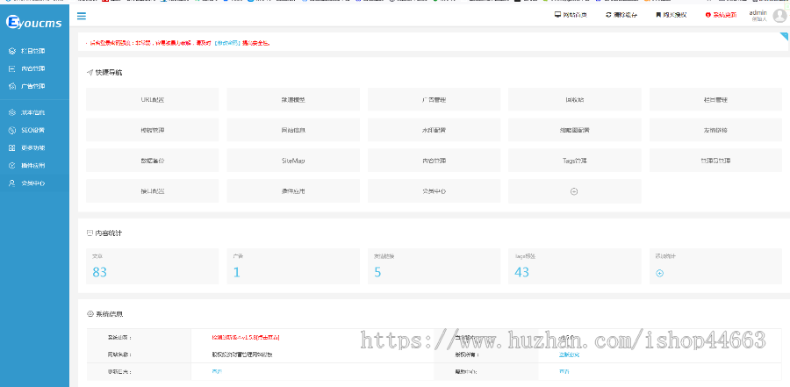This screenshot has width=790, height=387.
Task: Open the 广告管理 shortcut tile
Action: (x=434, y=99)
